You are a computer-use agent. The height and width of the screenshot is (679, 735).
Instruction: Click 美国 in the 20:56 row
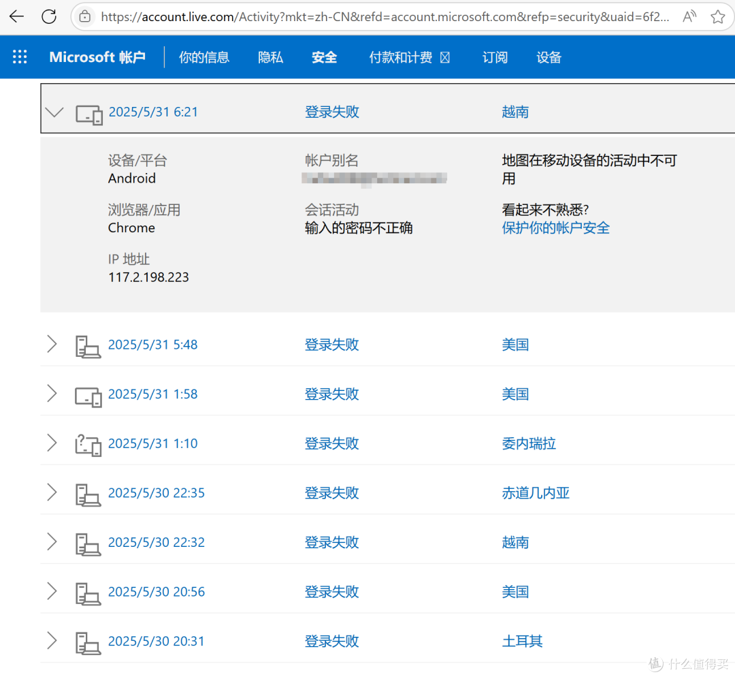[515, 592]
